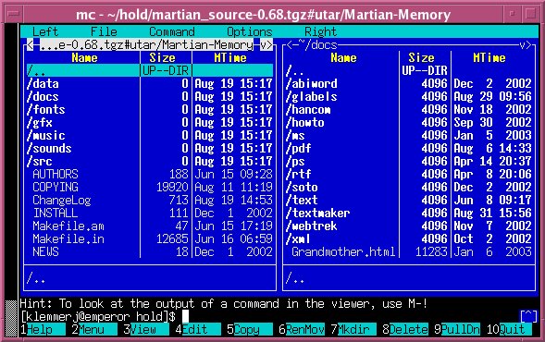This screenshot has height=342, width=545.
Task: Click the 7 Mkdir function key
Action: tap(353, 329)
